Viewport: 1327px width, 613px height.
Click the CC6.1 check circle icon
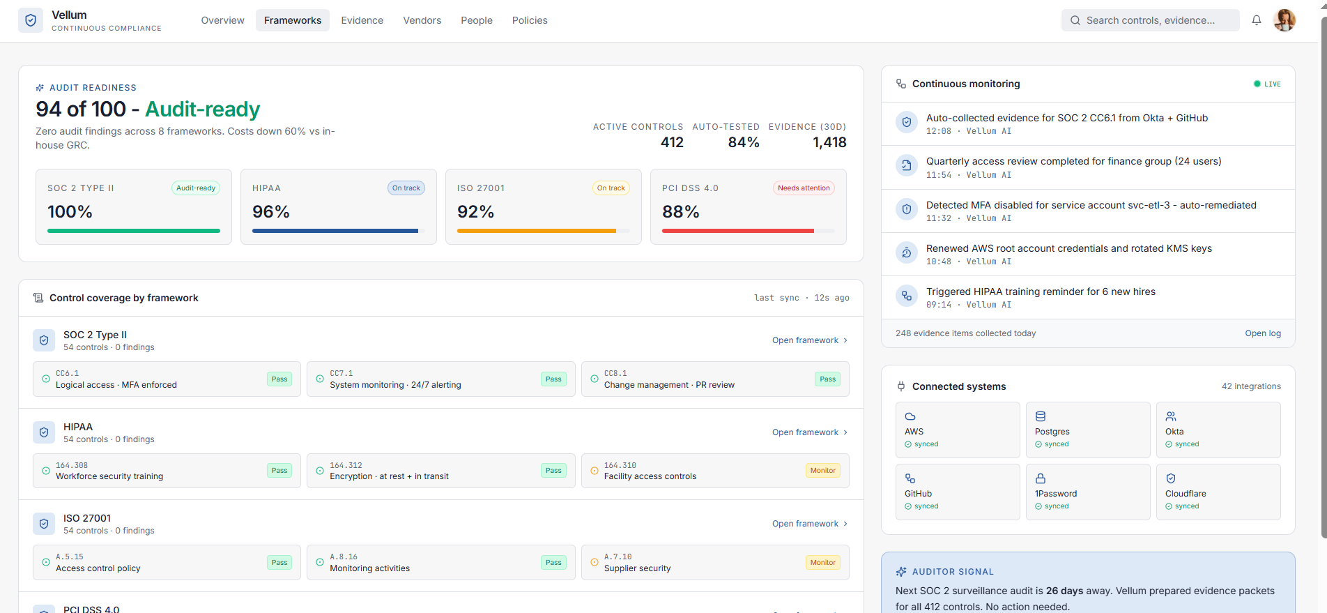coord(46,379)
